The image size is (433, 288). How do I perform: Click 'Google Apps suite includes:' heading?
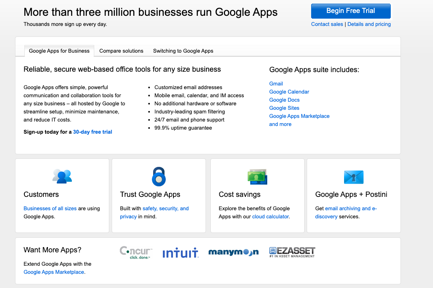click(x=314, y=70)
